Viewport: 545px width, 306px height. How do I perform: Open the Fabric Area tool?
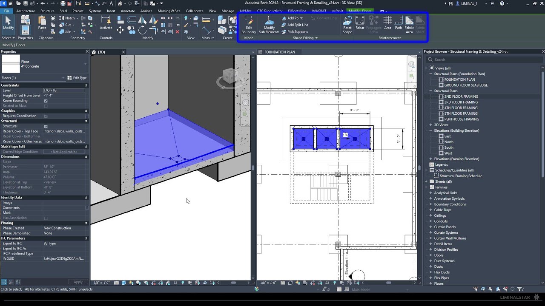[x=409, y=25]
